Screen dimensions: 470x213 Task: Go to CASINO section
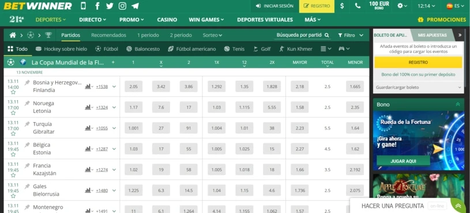[x=167, y=20]
